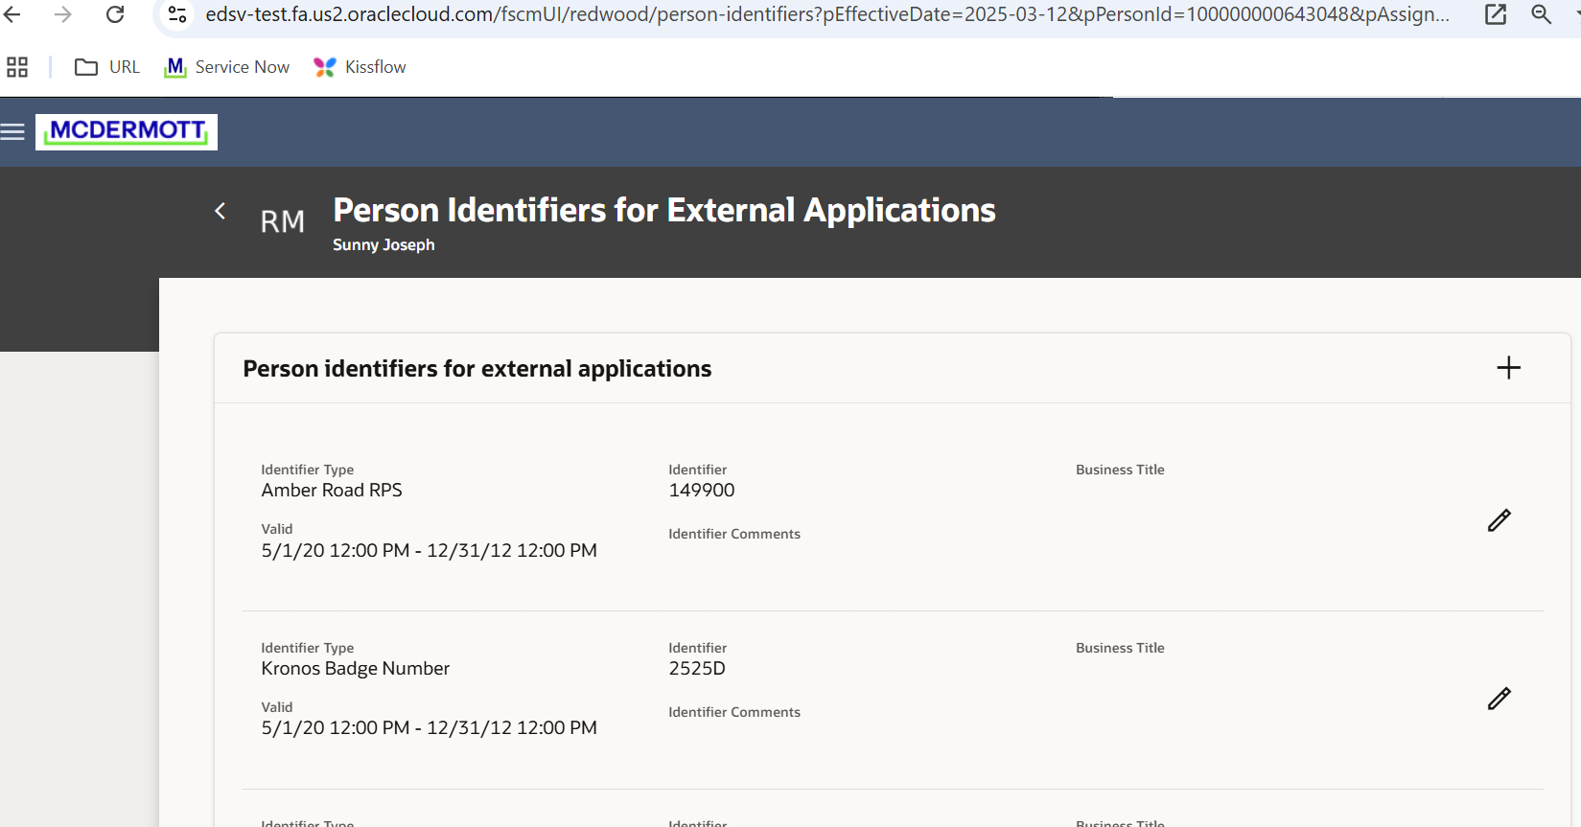Viewport: 1581px width, 827px height.
Task: Open the Kissflow bookmark
Action: (360, 67)
